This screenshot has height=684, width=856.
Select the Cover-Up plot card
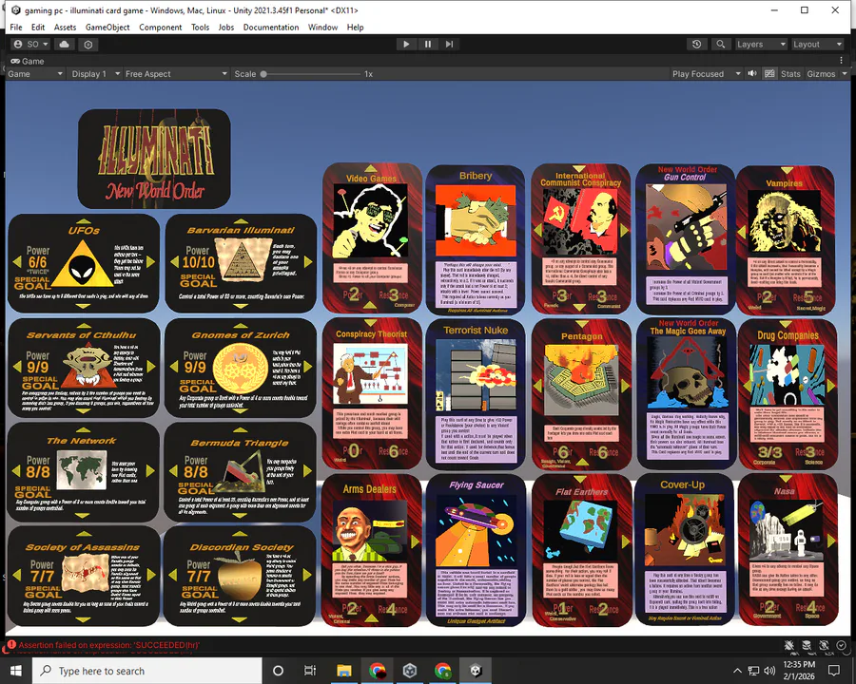coord(685,550)
